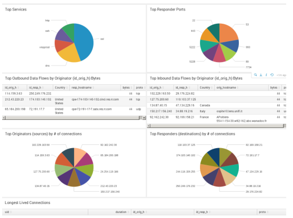Click inbound cell 150.217.156.240
The width and height of the screenshot is (293, 218).
point(161,111)
